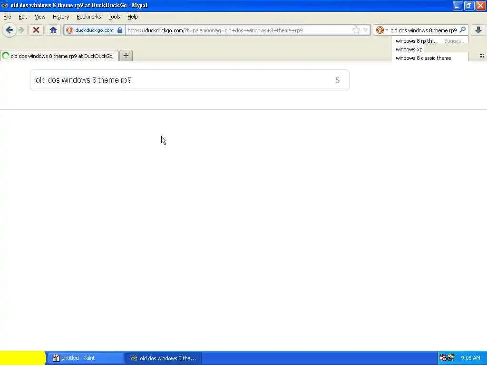Click the DuckDuckGo site identity icon

tap(69, 30)
